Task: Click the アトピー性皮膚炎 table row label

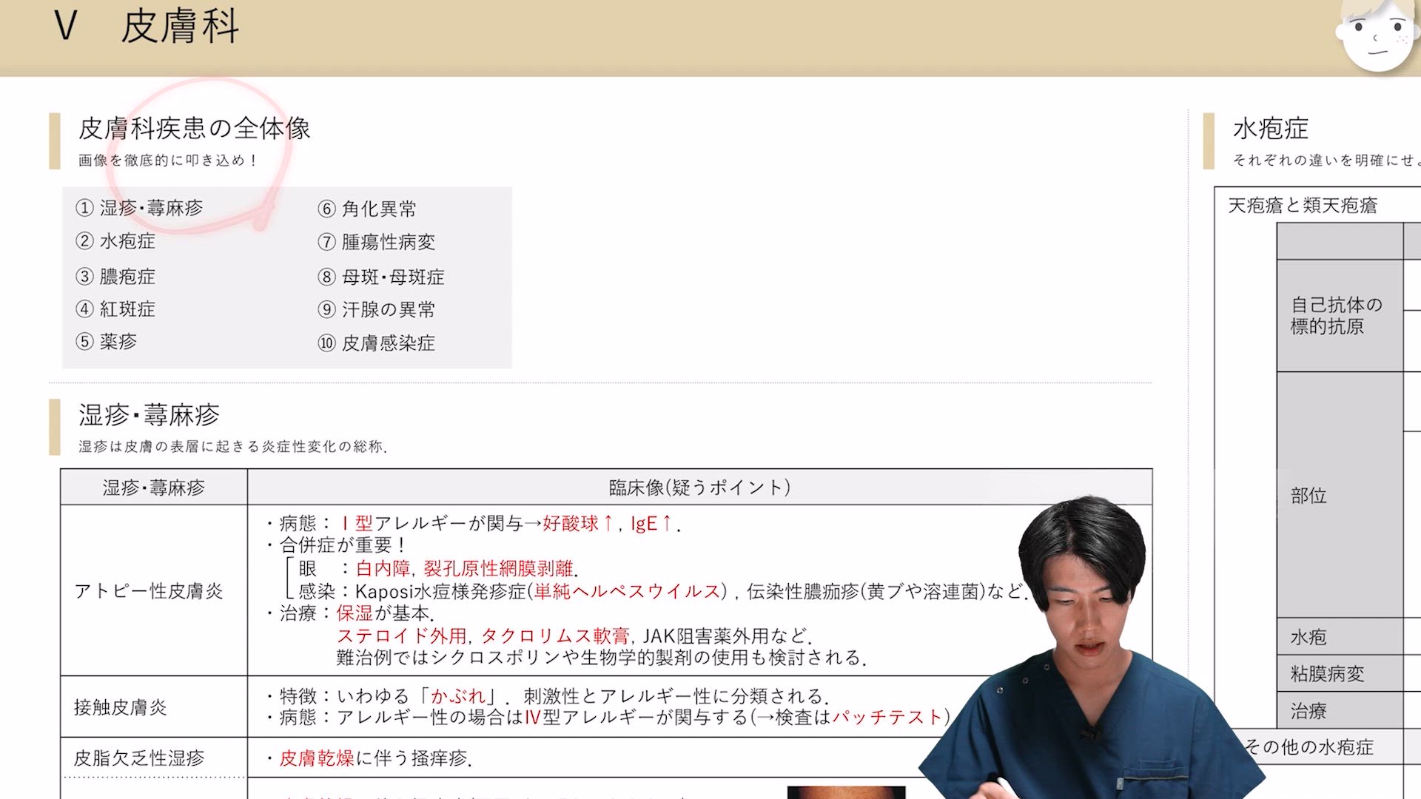Action: coord(149,590)
